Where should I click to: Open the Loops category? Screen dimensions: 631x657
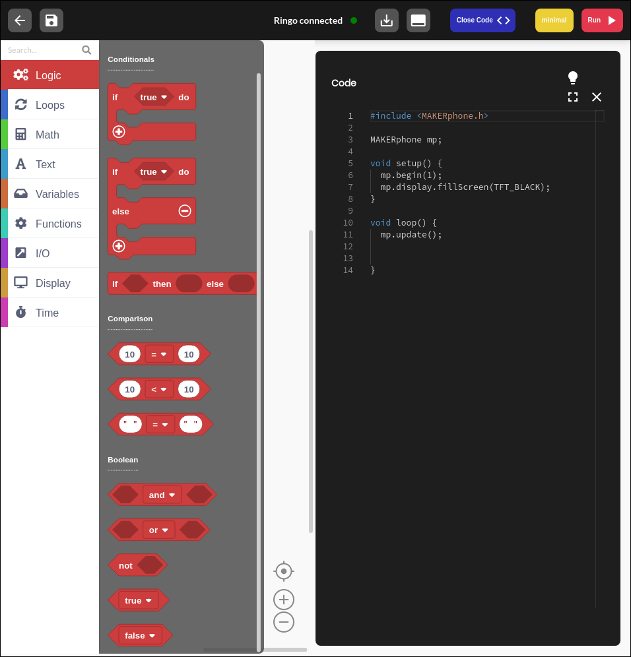(x=50, y=105)
